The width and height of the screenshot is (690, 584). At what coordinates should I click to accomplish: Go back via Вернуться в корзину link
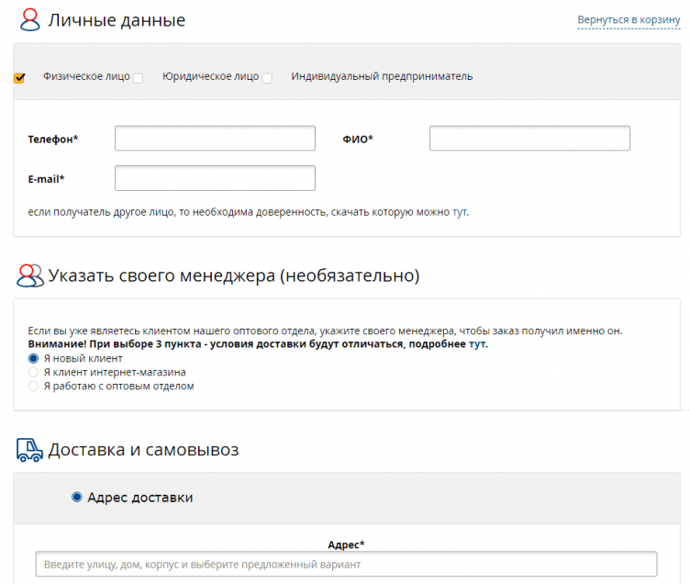(629, 20)
